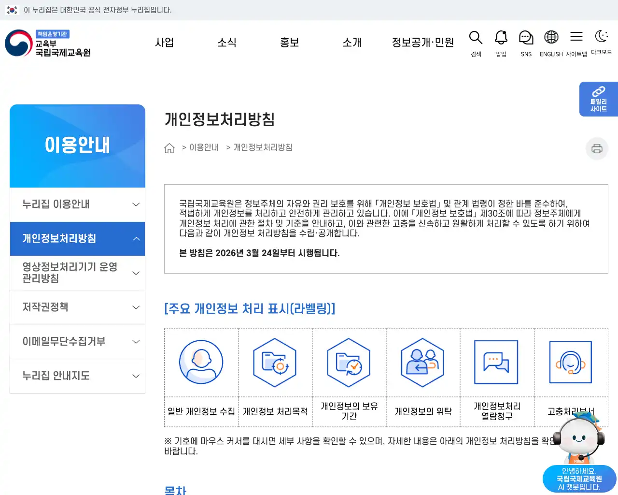Collapse 개인정보처리방침 sidebar chevron

pos(136,239)
